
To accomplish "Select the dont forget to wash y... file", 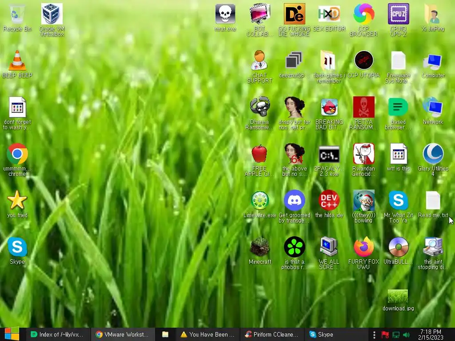I will [x=17, y=107].
